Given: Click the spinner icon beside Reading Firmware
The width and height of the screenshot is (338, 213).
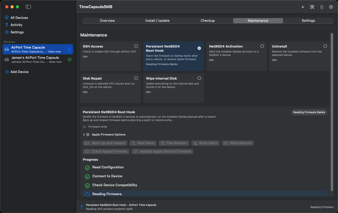Looking at the screenshot, I should coord(87,194).
